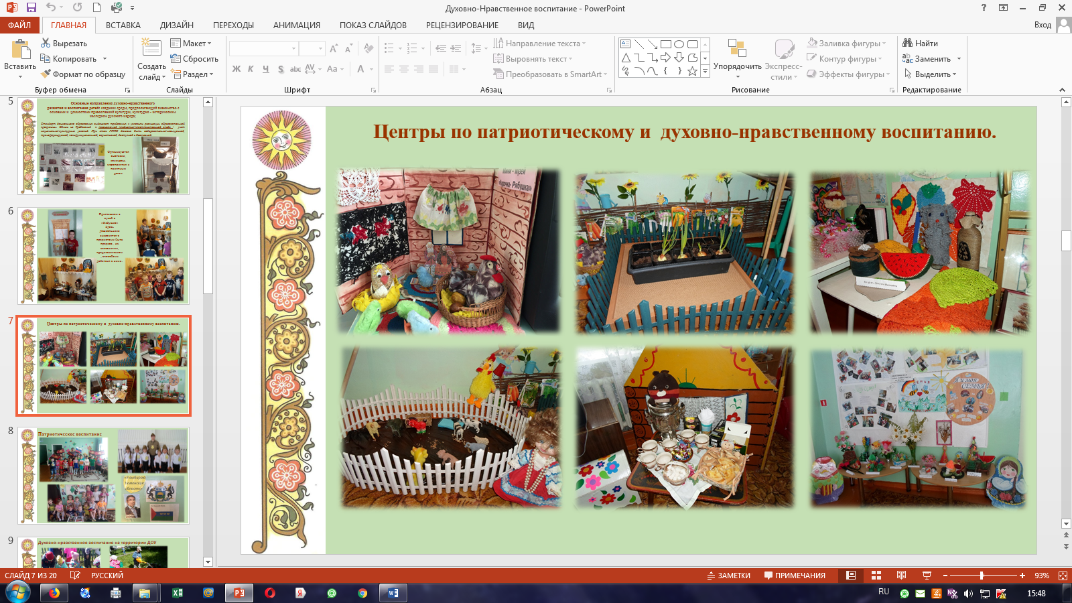Click the zoom slider handle
The width and height of the screenshot is (1072, 603).
982,576
